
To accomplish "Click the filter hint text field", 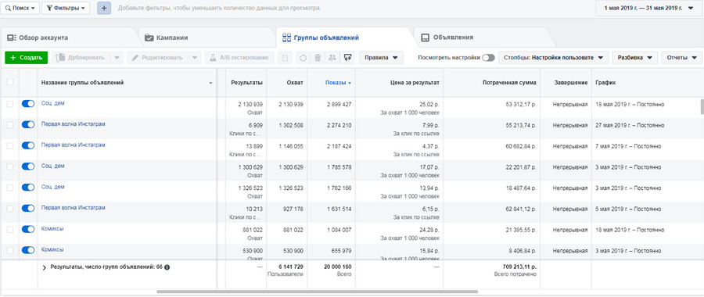I will [220, 8].
